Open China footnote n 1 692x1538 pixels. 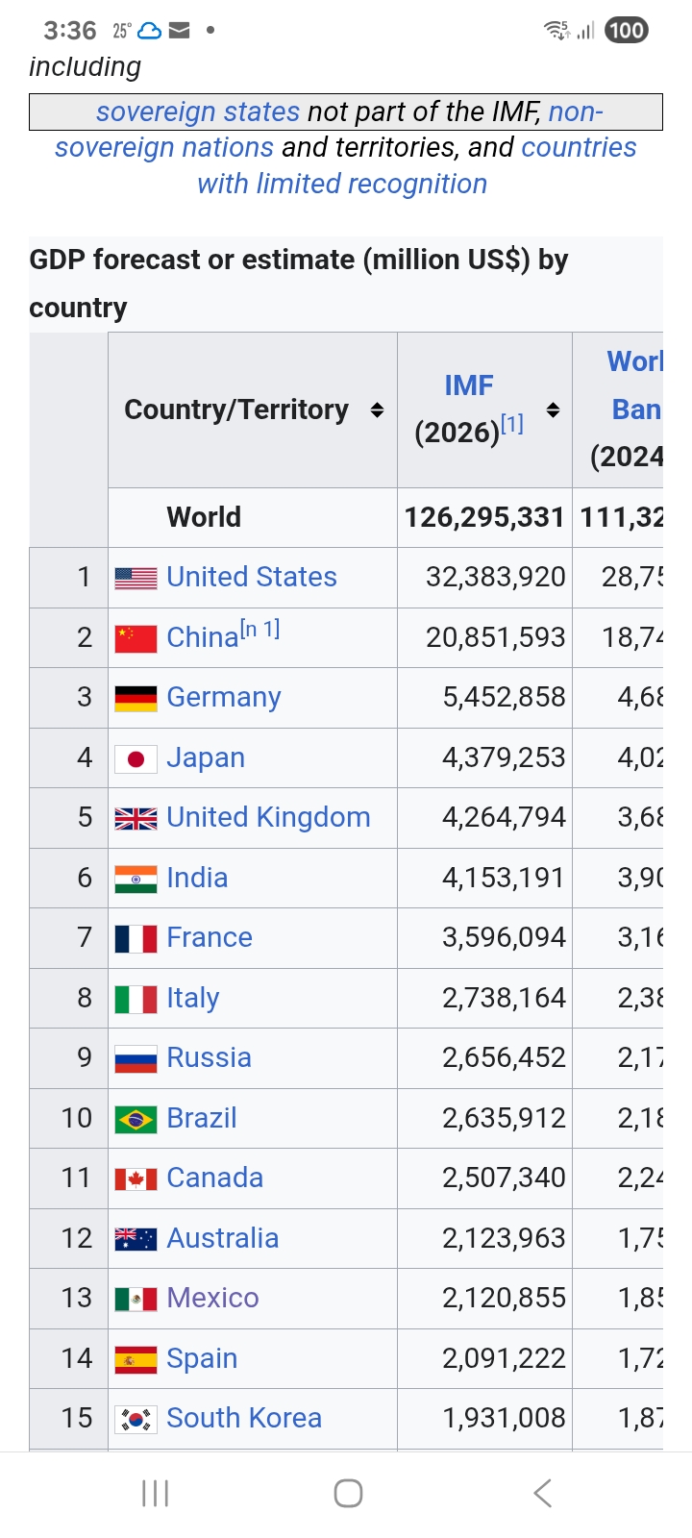(260, 629)
